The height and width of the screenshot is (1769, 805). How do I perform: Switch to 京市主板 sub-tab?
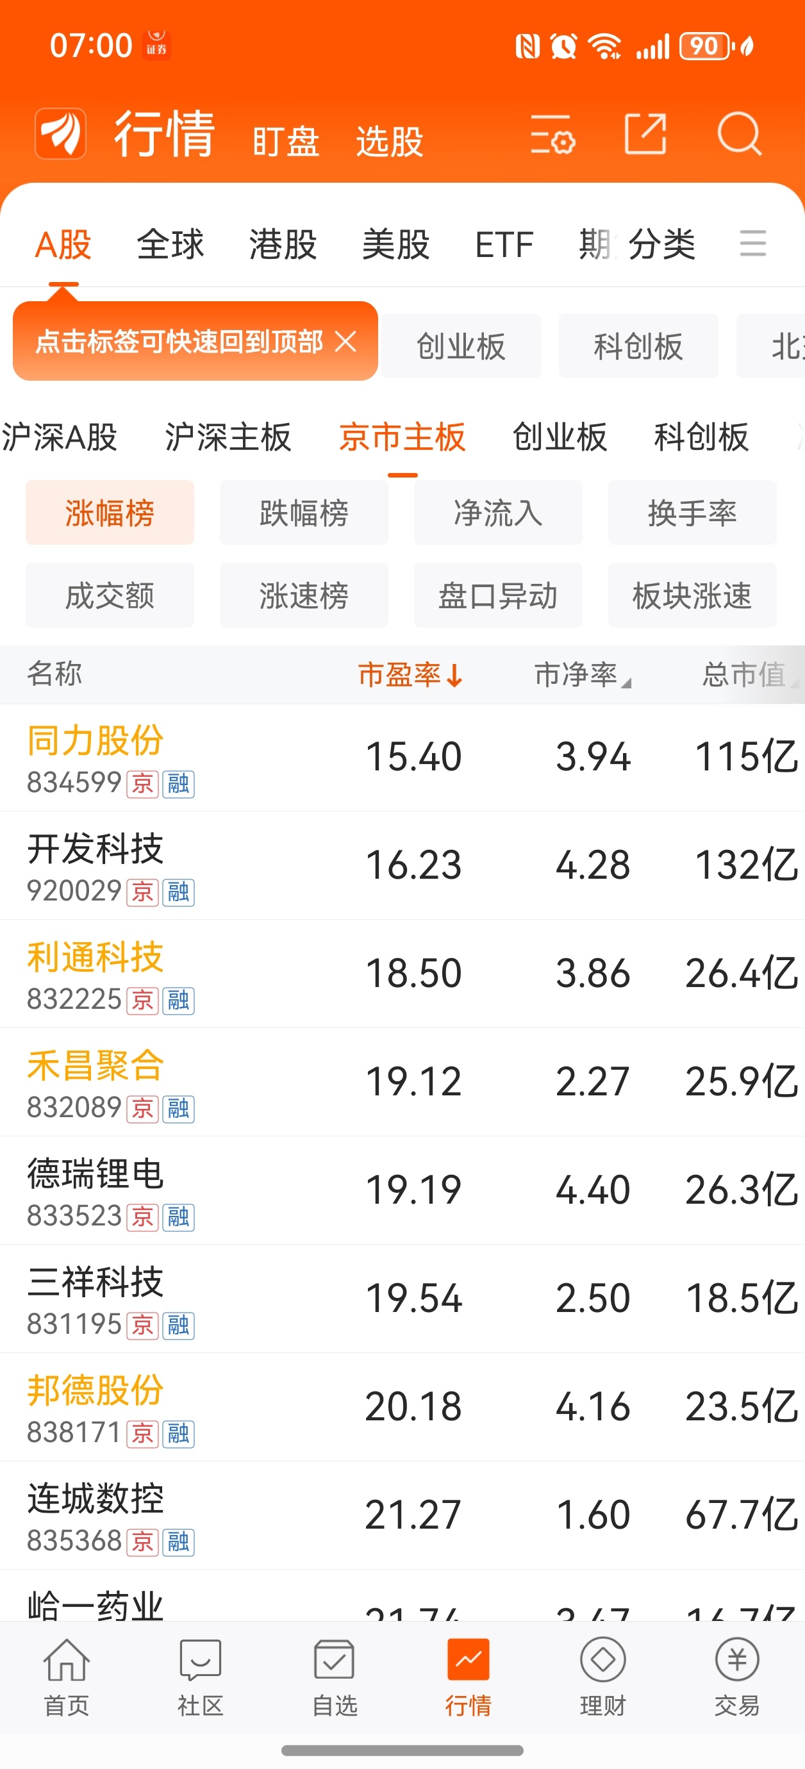click(402, 436)
